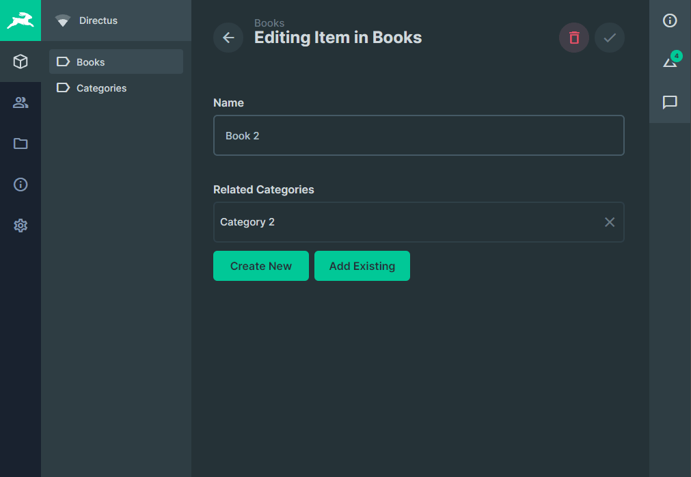Focus the Name input field

pos(419,135)
